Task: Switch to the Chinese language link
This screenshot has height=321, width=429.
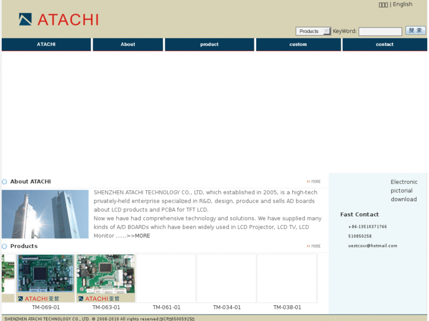Action: (383, 5)
